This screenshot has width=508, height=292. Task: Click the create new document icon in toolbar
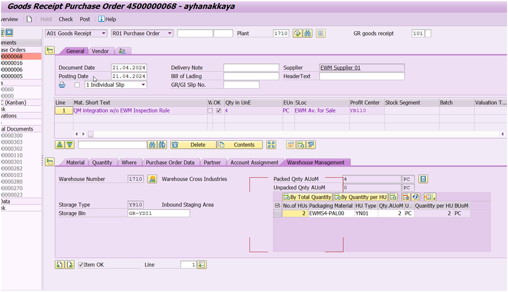point(30,19)
